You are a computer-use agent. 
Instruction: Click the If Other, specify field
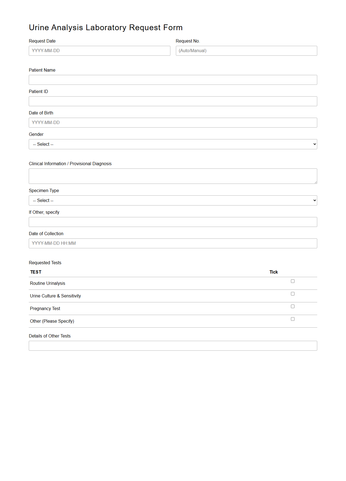click(173, 222)
